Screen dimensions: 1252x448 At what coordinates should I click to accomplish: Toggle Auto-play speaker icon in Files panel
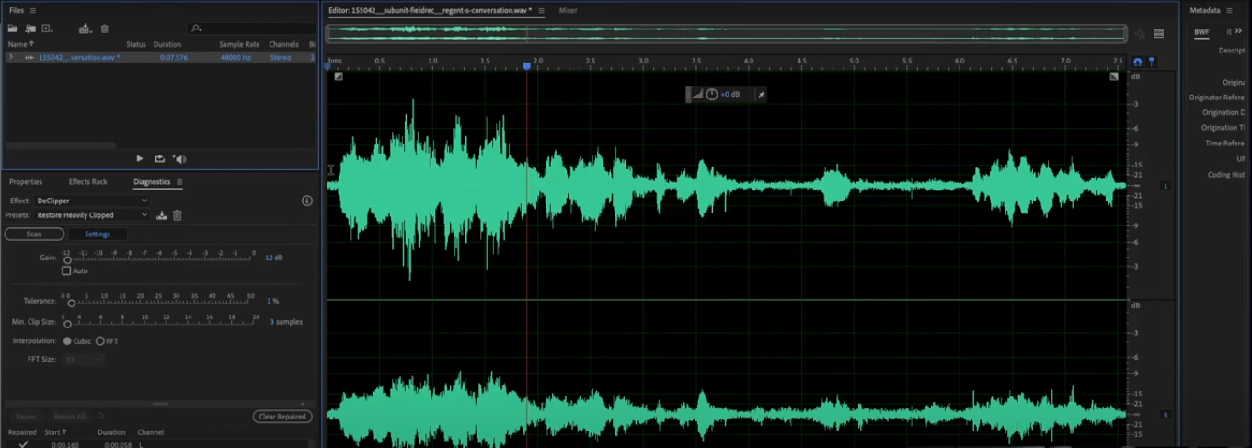180,159
